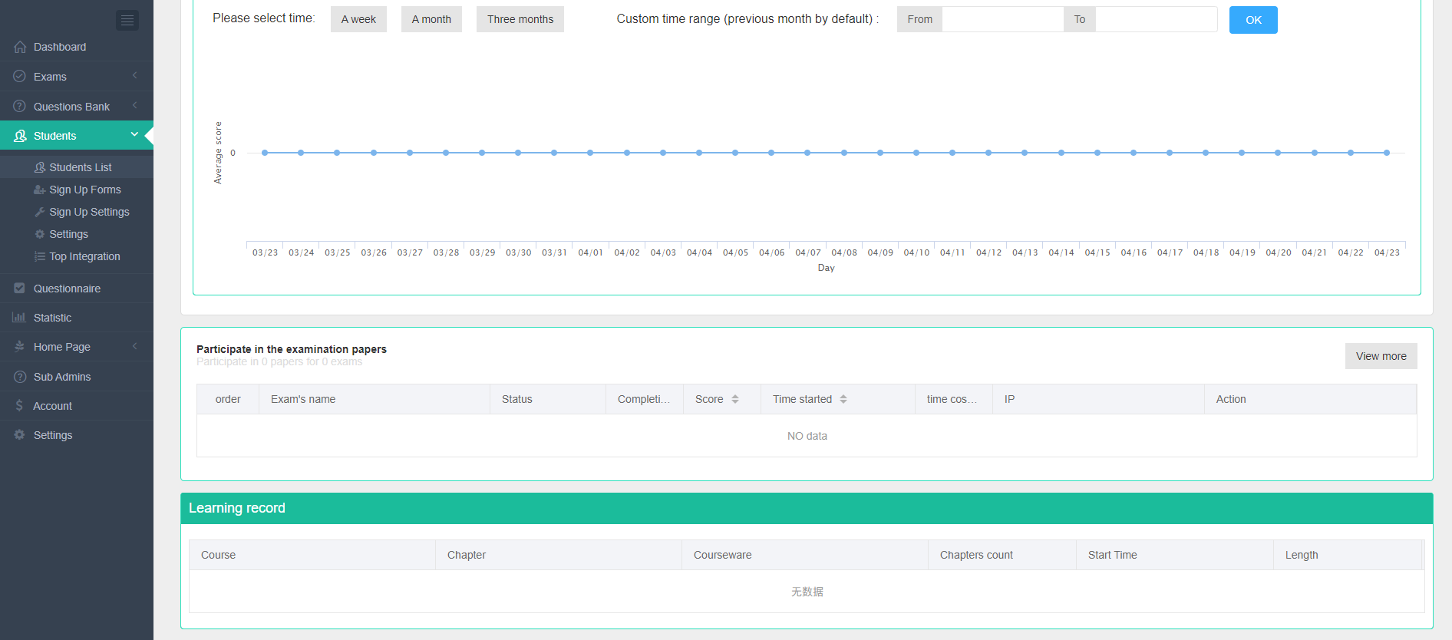Click the Top Integration list icon
The image size is (1452, 640).
pos(40,256)
